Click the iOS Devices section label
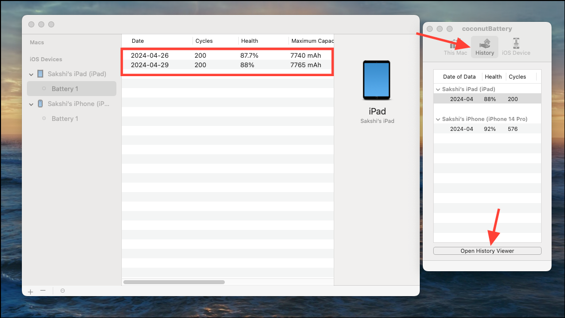Screen dimensions: 565x318 (46, 59)
